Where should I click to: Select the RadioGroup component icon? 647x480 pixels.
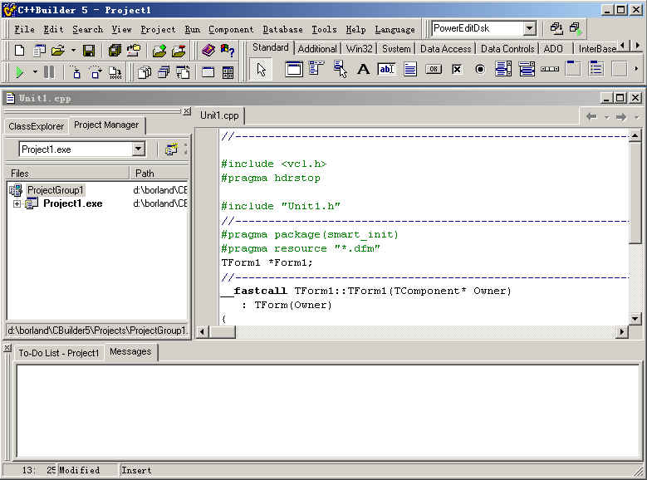coord(596,69)
